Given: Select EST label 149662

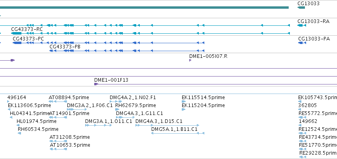Looking at the screenshot, I should (308, 121).
